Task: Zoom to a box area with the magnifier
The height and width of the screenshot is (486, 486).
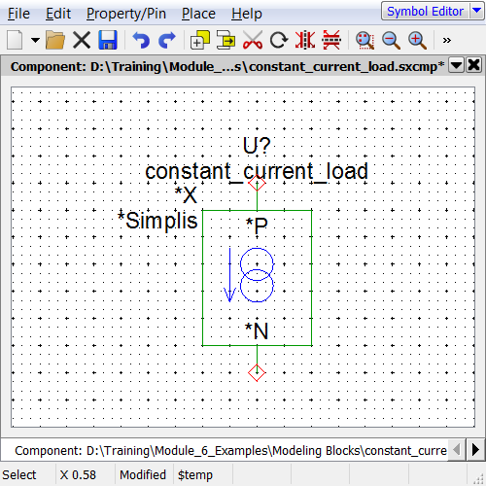Action: point(365,40)
